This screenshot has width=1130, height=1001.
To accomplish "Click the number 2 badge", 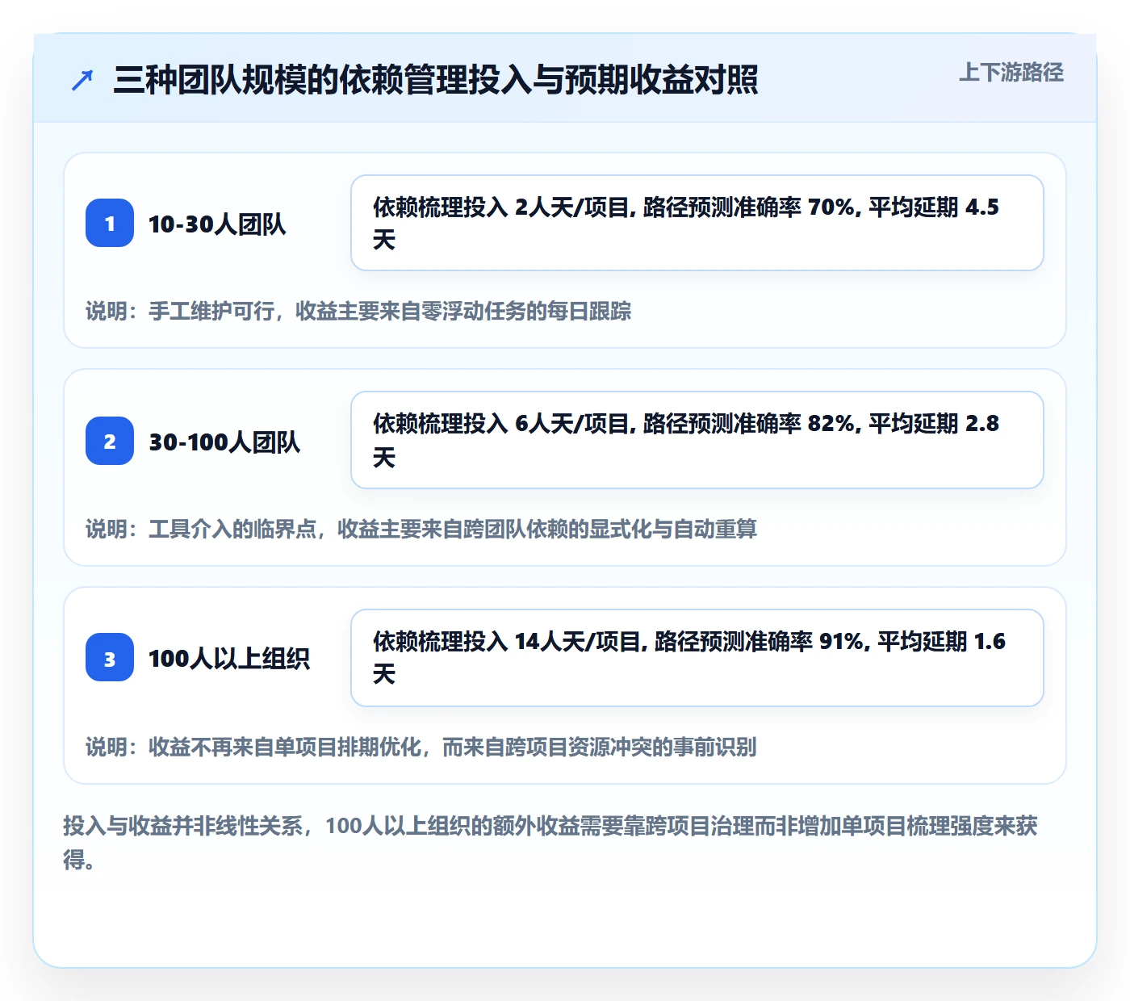I will [110, 441].
